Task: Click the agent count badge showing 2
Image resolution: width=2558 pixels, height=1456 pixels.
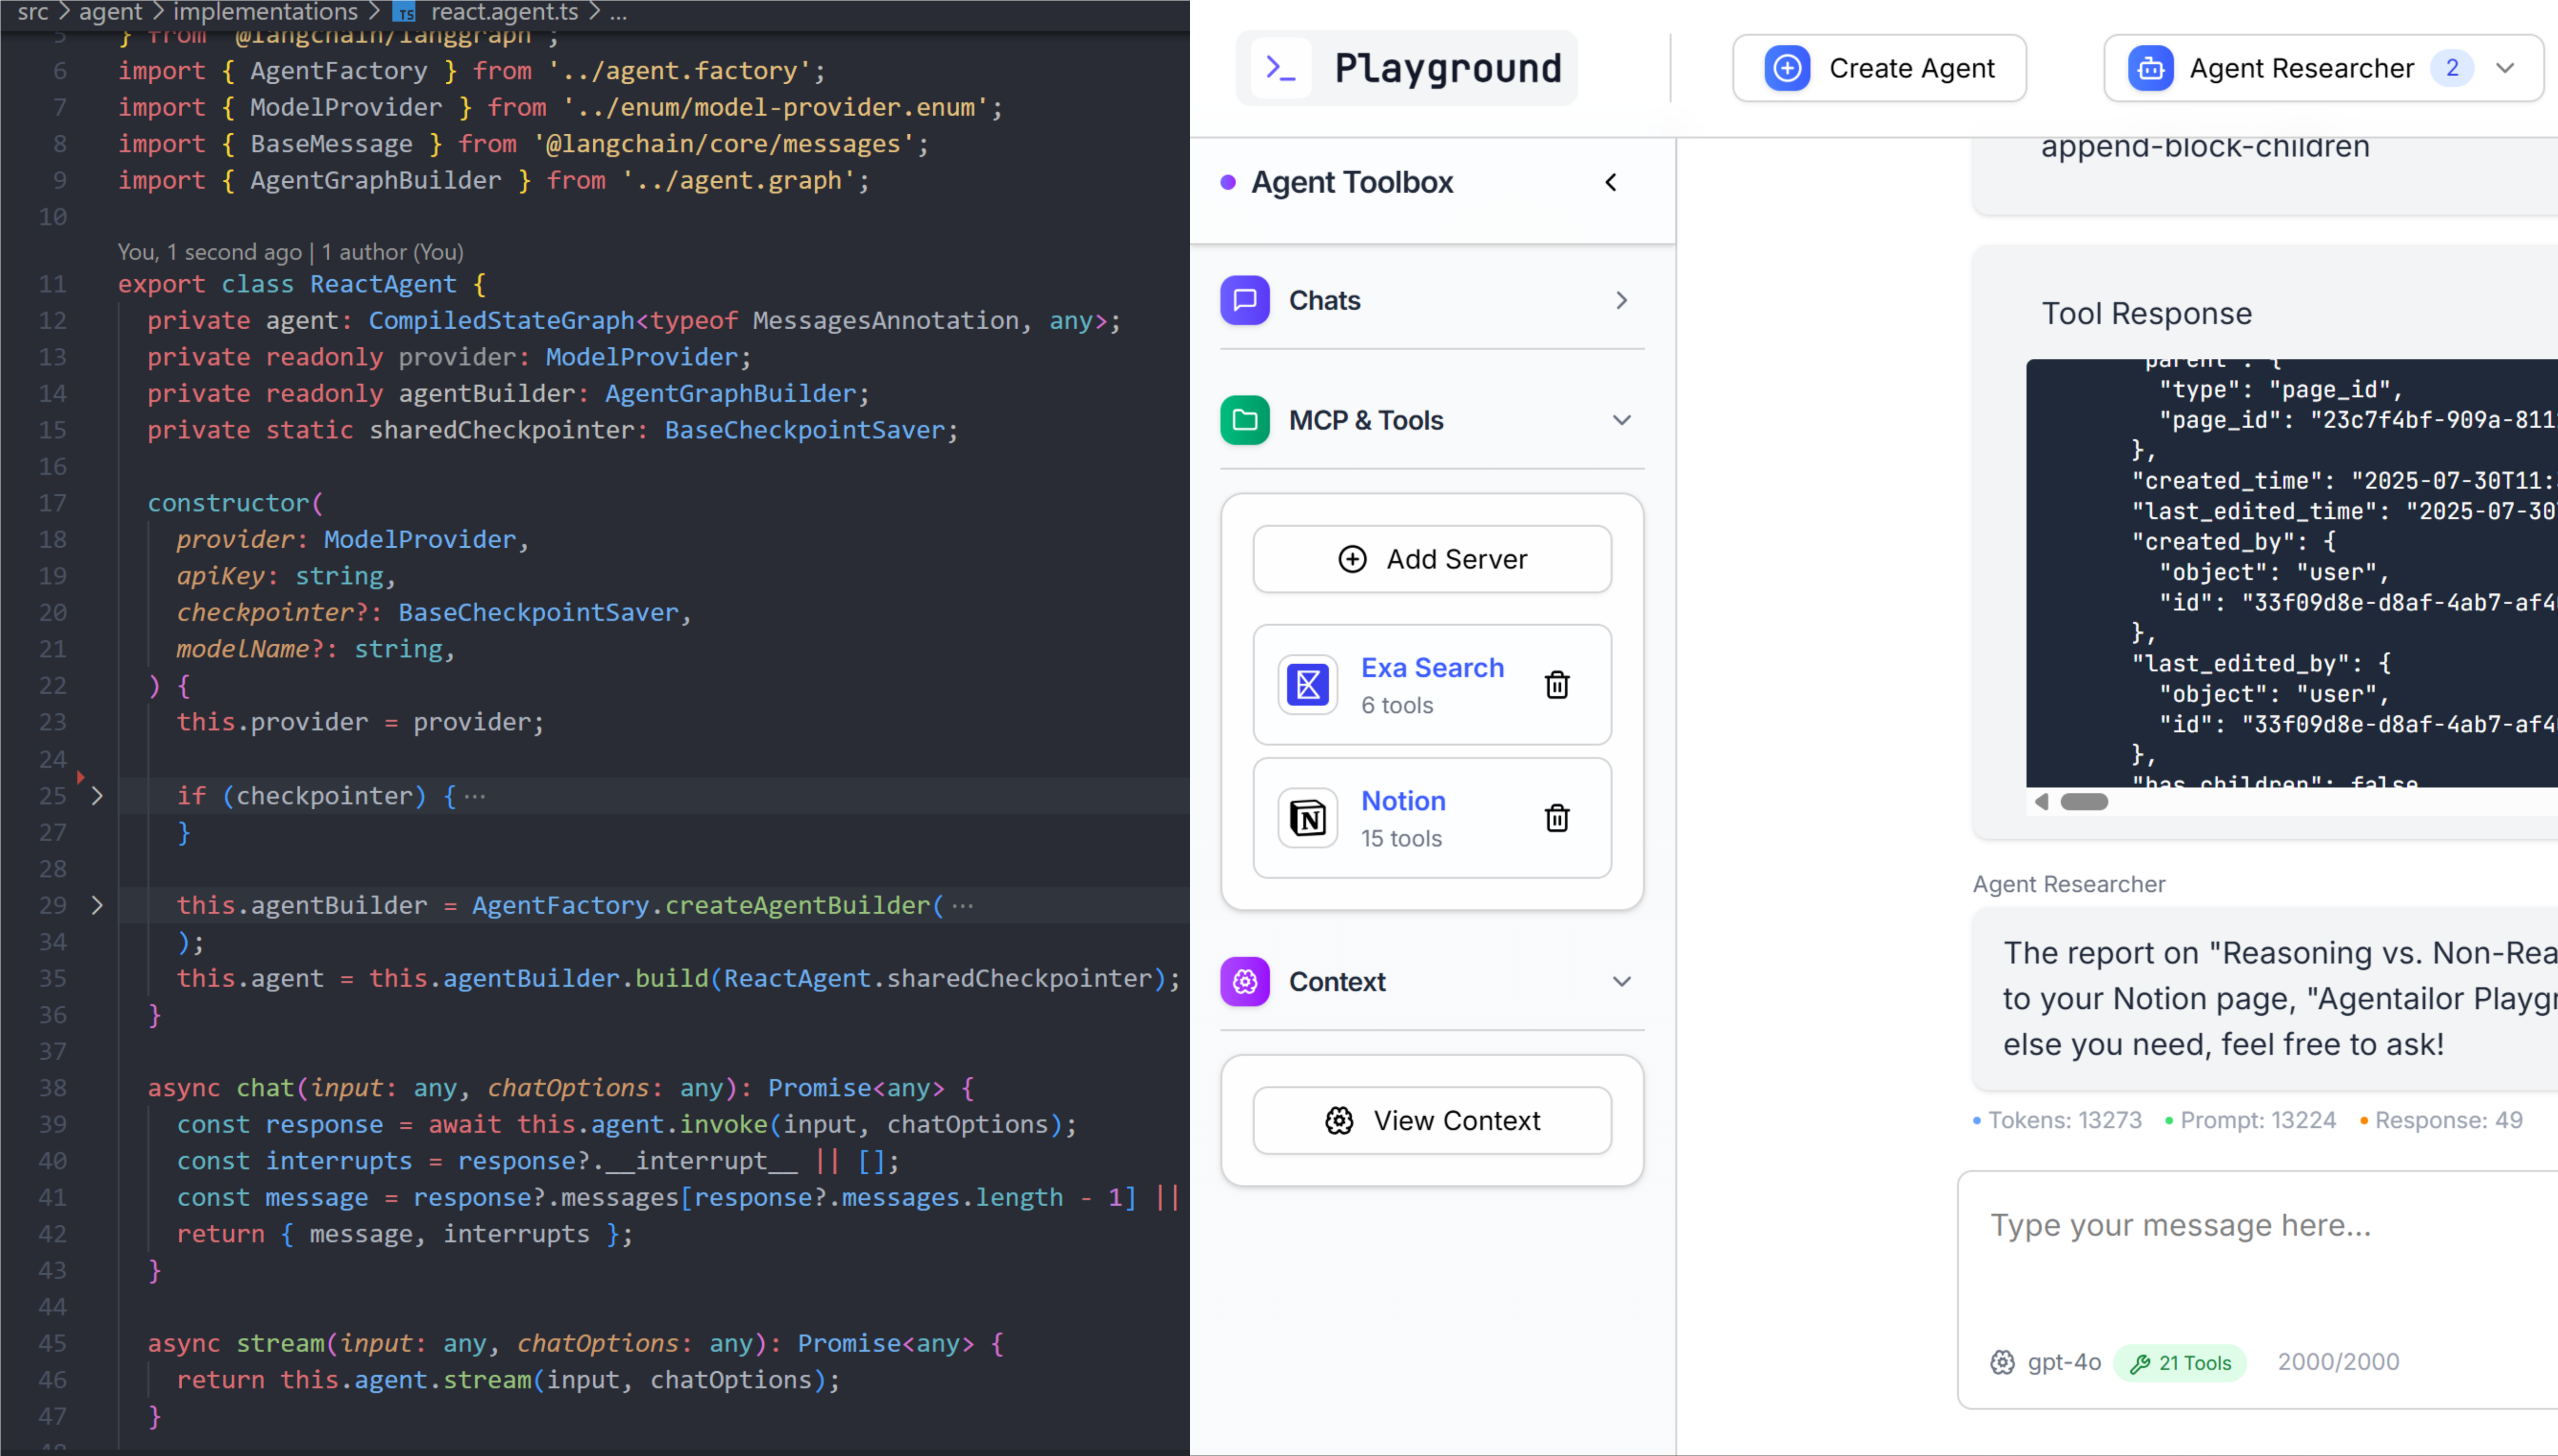Action: 2452,68
